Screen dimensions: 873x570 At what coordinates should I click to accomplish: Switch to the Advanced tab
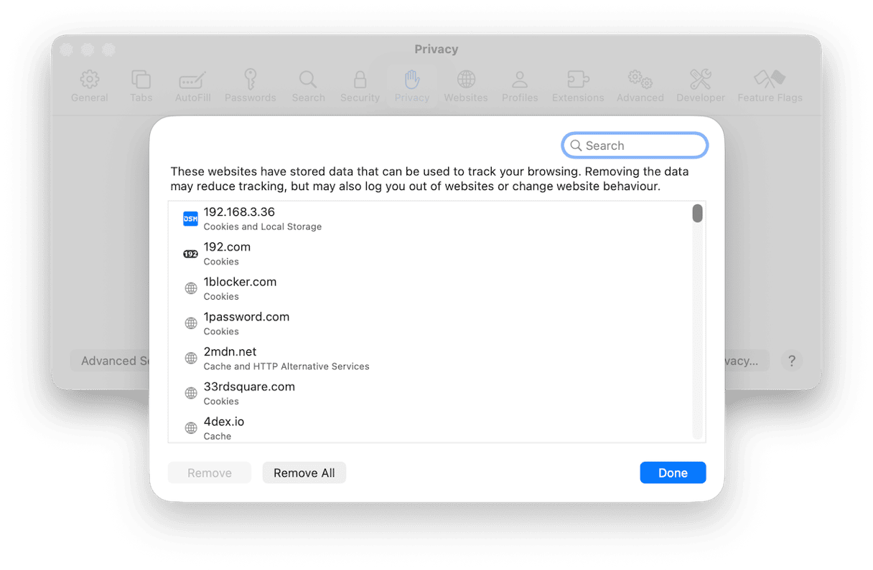click(640, 86)
